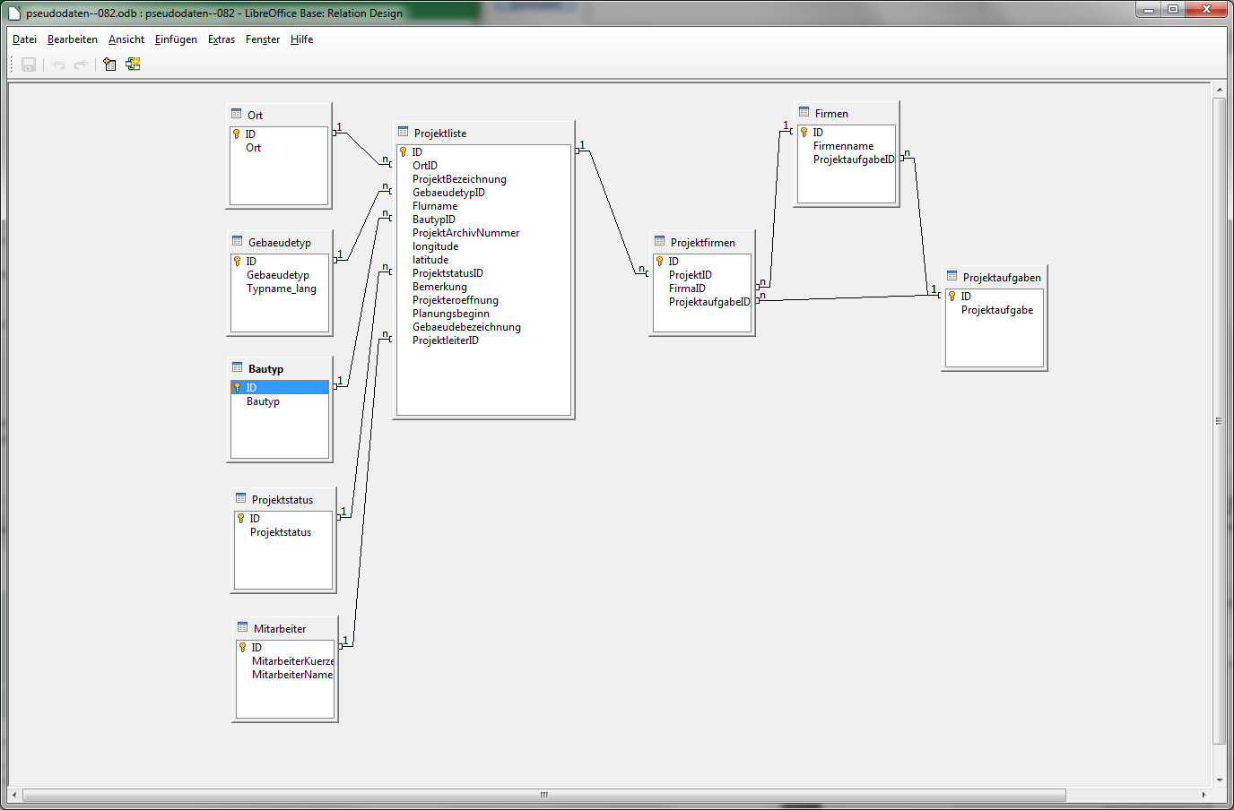Click the Redo toolbar icon
This screenshot has width=1234, height=810.
(81, 65)
